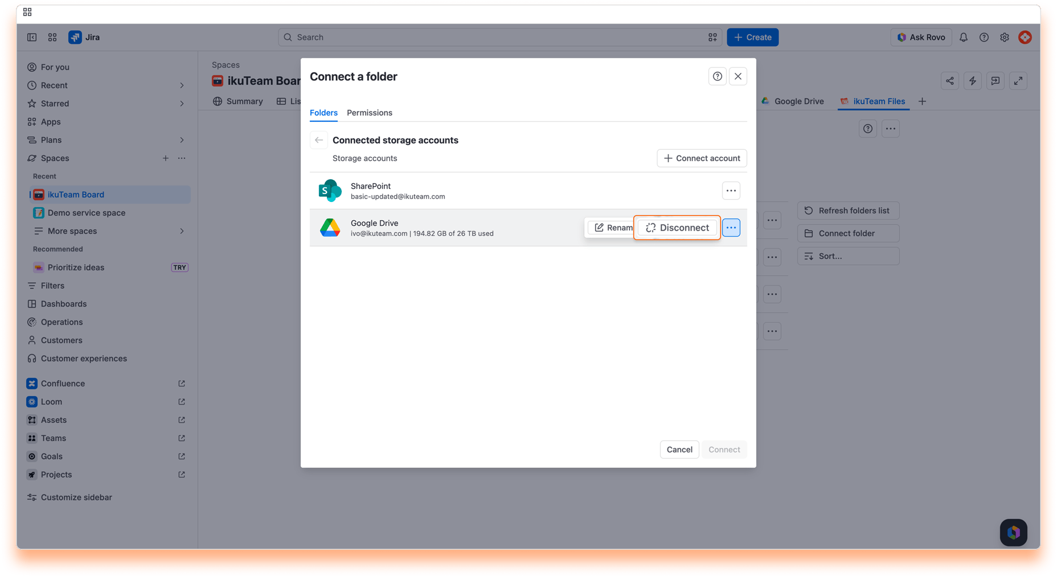Open the Rovo chat floating button

point(1014,533)
